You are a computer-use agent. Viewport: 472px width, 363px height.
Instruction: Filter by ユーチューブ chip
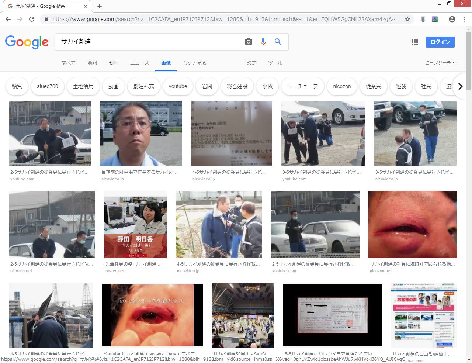(303, 86)
